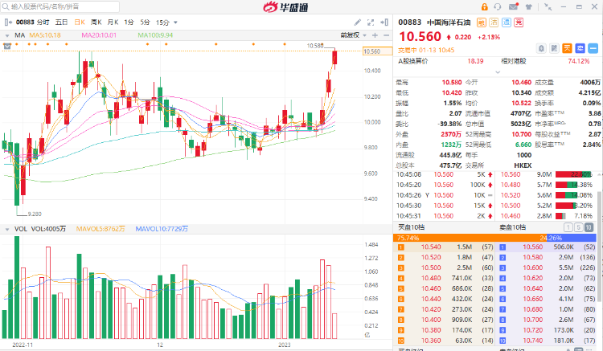The width and height of the screenshot is (603, 351).
Task: Switch to 1分 one-minute tab
Action: click(129, 22)
